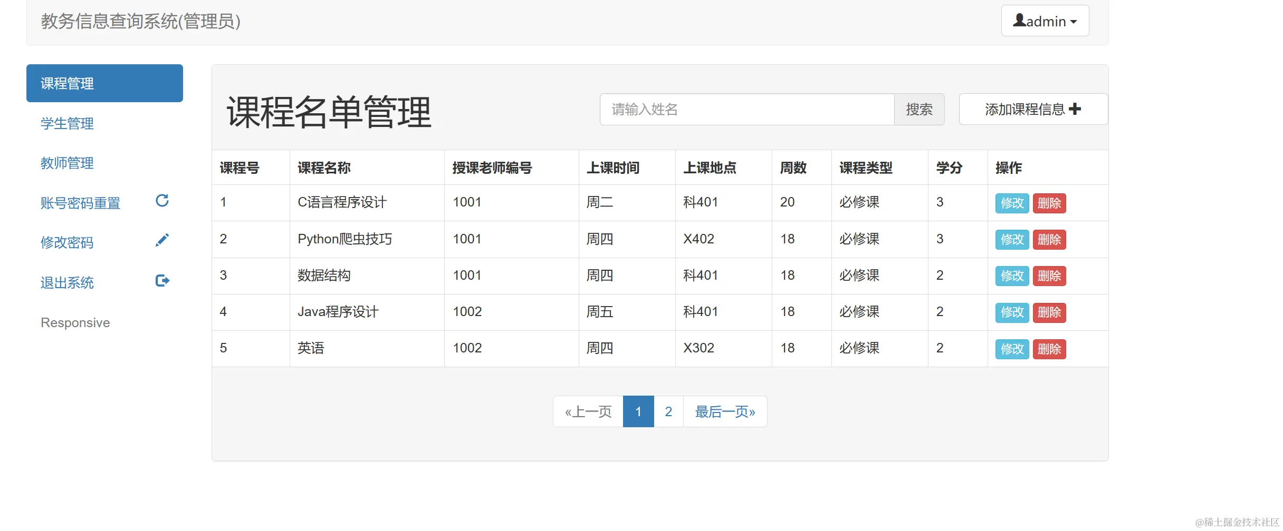
Task: Click the Responsive sidebar item
Action: (75, 322)
